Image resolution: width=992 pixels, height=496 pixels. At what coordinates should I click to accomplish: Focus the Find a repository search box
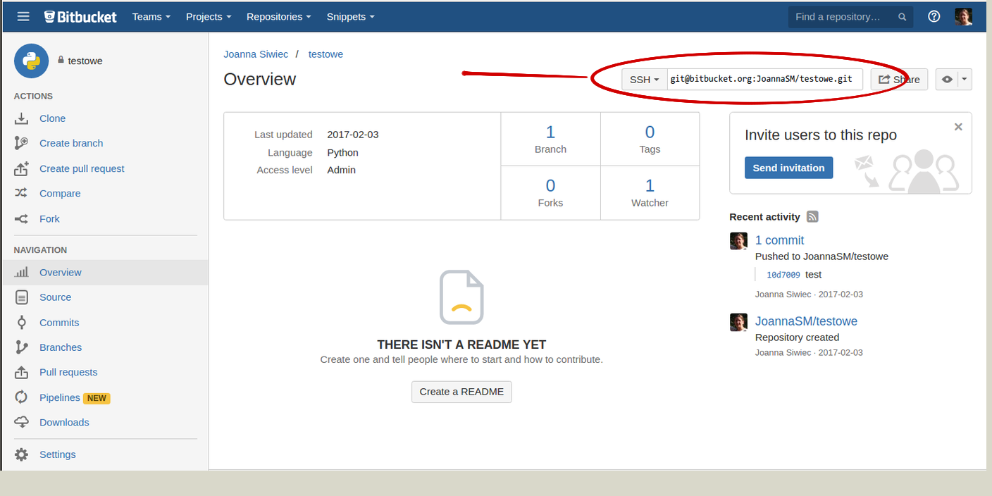coord(851,17)
